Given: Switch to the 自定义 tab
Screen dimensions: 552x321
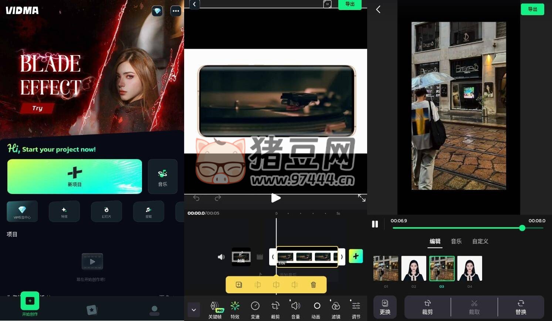Looking at the screenshot, I should 480,241.
